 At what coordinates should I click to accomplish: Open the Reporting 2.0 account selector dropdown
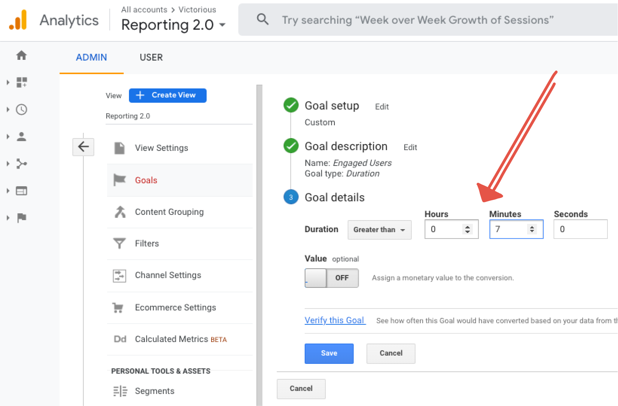173,25
